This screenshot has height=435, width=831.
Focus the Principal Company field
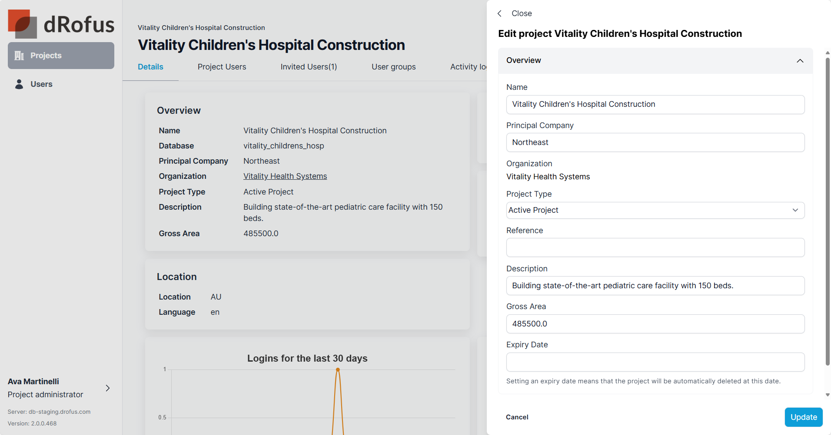point(655,142)
